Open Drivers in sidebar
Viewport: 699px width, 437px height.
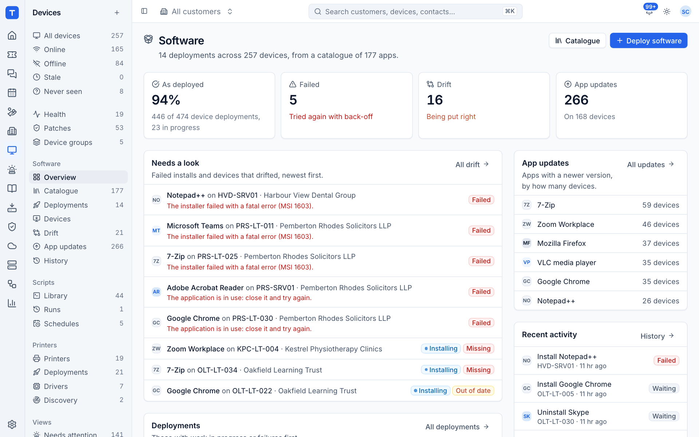point(78,386)
